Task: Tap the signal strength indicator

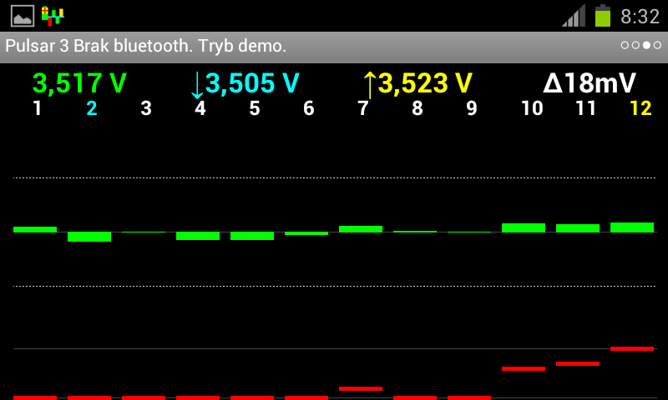Action: (x=574, y=16)
